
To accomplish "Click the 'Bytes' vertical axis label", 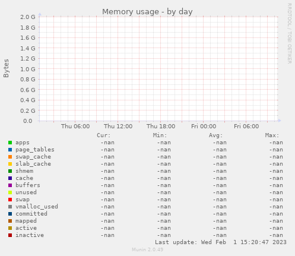I will click(x=6, y=68).
